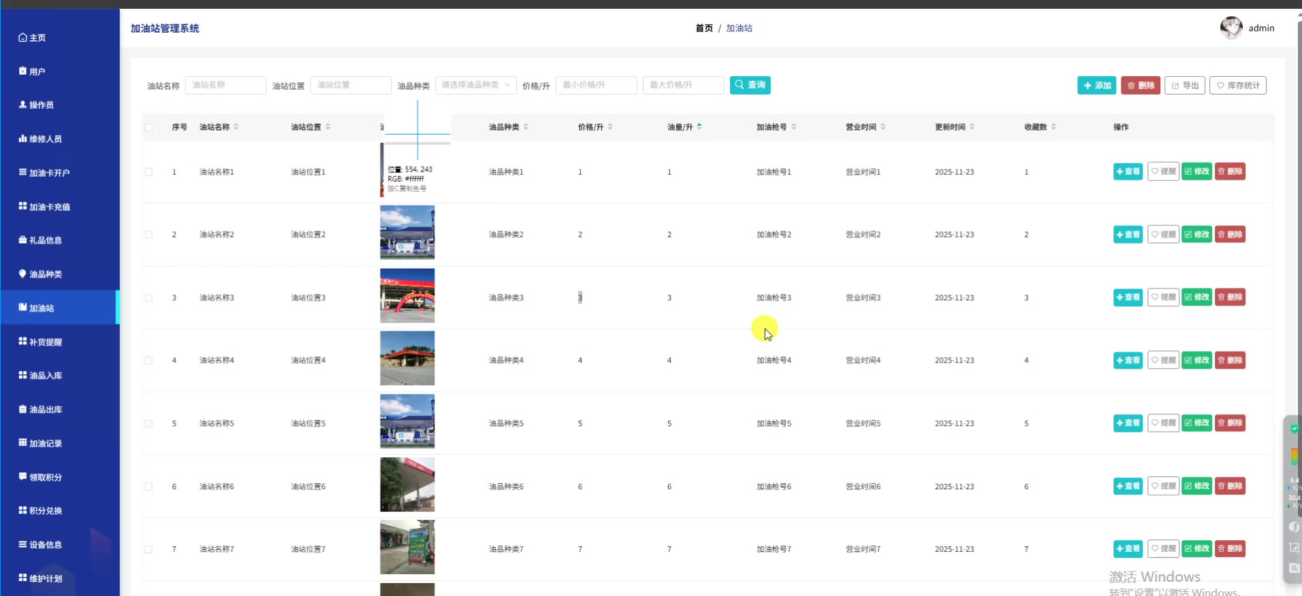1302x596 pixels.
Task: Click the 库存统计 button
Action: 1237,85
